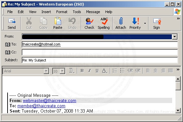The height and width of the screenshot is (122, 183).
Task: Open the Message menu
Action: [x=93, y=12]
